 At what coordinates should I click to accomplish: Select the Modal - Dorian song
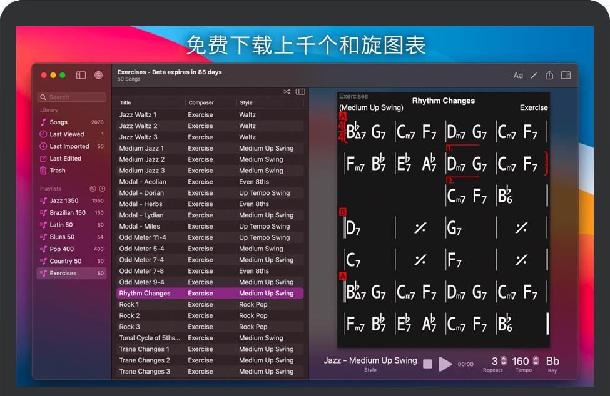pyautogui.click(x=210, y=192)
